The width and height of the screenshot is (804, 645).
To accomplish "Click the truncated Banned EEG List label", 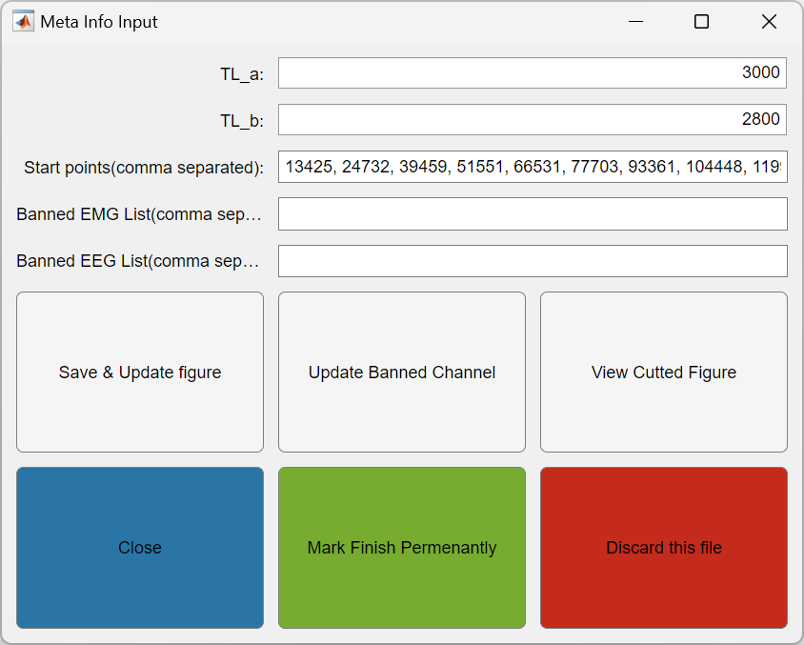I will coord(137,261).
